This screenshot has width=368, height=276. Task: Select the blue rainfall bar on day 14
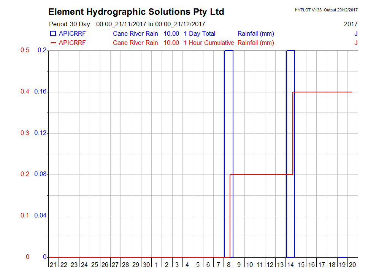pyautogui.click(x=290, y=152)
